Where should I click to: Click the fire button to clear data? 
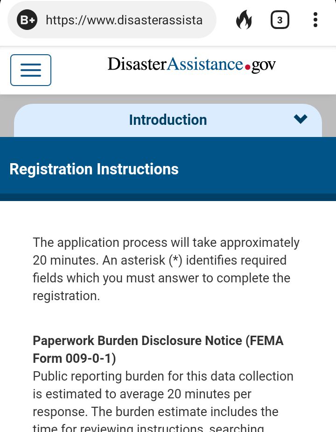(x=244, y=20)
